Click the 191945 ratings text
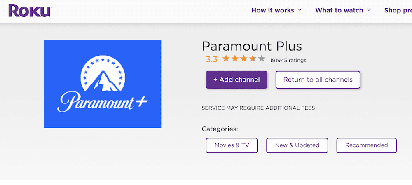 tap(288, 61)
